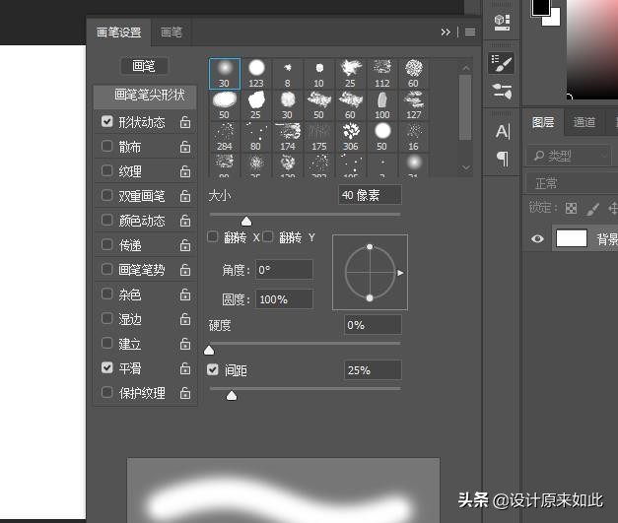Toggle lock for Brush Pose (画笔笔势)
The width and height of the screenshot is (618, 523).
185,270
